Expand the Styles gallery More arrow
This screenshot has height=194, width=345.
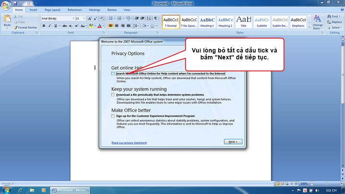tap(309, 27)
